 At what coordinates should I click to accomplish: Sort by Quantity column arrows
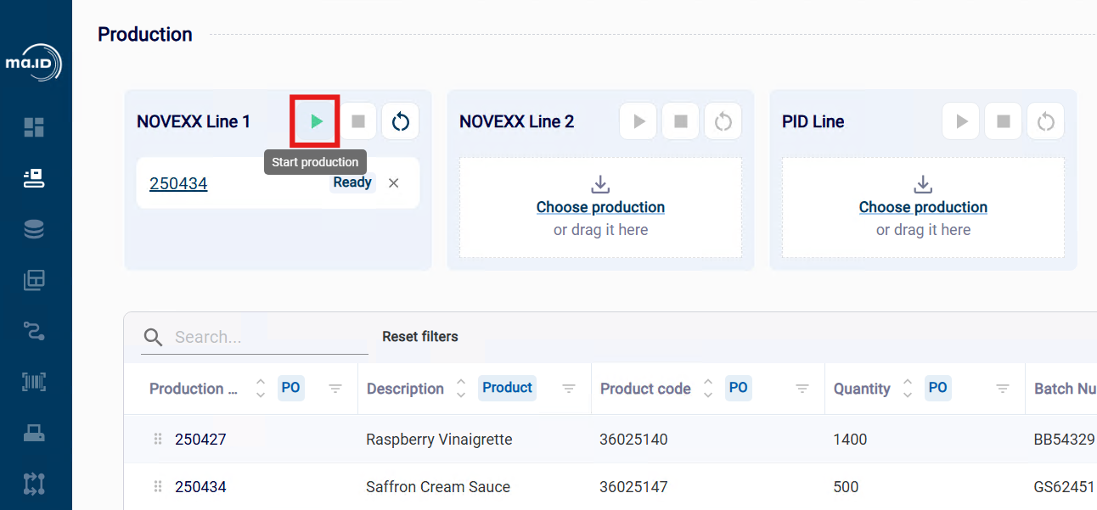coord(908,389)
